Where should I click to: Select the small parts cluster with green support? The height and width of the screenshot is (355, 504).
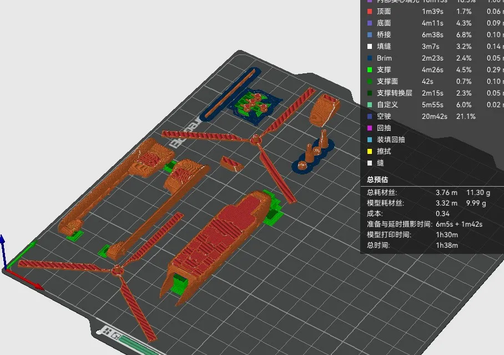(x=255, y=104)
